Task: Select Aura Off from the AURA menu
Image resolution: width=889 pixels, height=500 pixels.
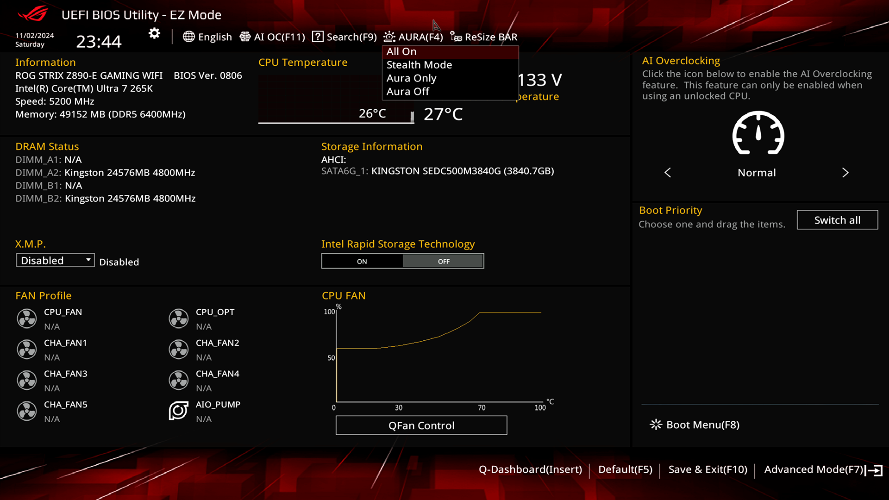Action: (408, 91)
